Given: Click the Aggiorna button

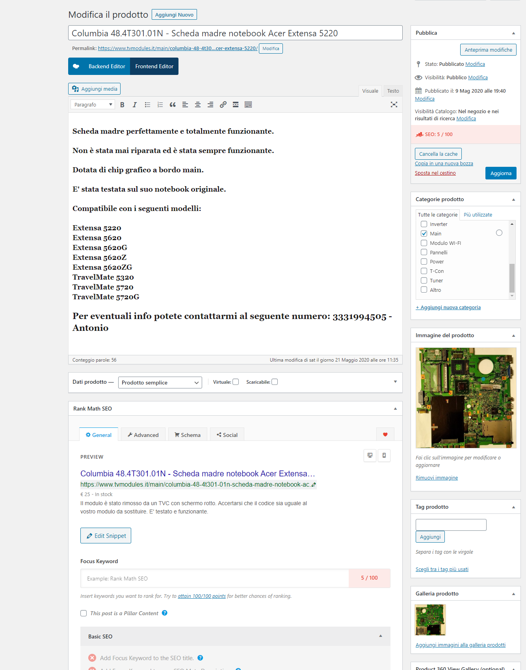Looking at the screenshot, I should pyautogui.click(x=501, y=173).
